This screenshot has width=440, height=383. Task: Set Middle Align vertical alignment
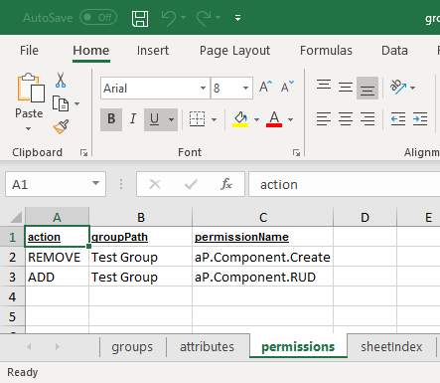[346, 88]
